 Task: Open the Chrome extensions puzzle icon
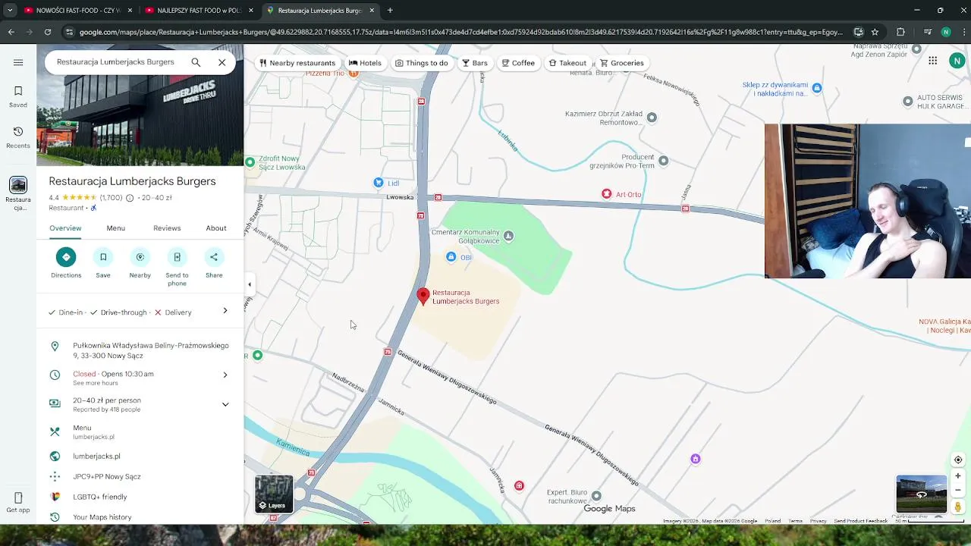click(x=900, y=32)
